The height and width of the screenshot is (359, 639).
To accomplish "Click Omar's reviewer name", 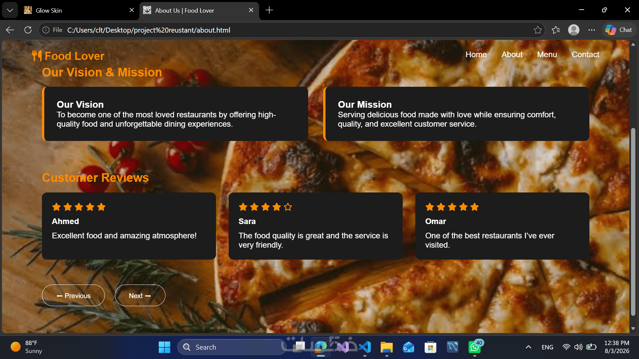I will (x=435, y=221).
